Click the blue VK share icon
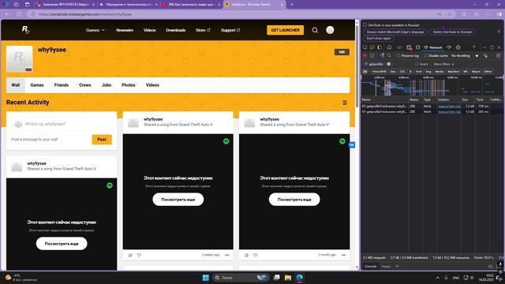The height and width of the screenshot is (284, 505). click(352, 145)
